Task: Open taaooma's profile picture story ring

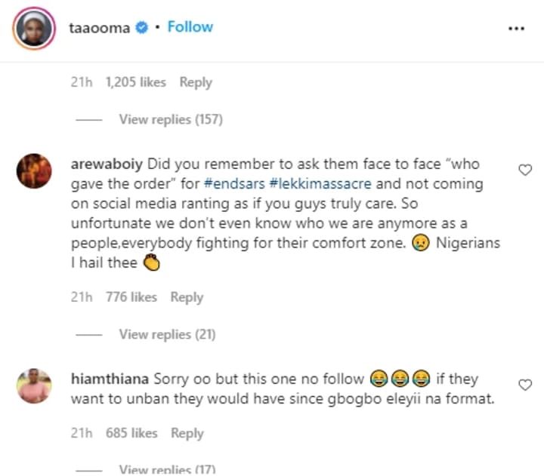Action: 34,28
